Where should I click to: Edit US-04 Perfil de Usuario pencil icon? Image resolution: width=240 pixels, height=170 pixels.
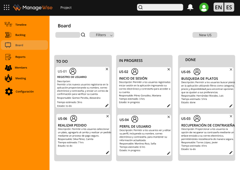169,153
